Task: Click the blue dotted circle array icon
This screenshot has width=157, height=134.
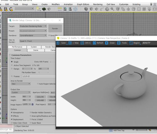Action: tap(75, 9)
